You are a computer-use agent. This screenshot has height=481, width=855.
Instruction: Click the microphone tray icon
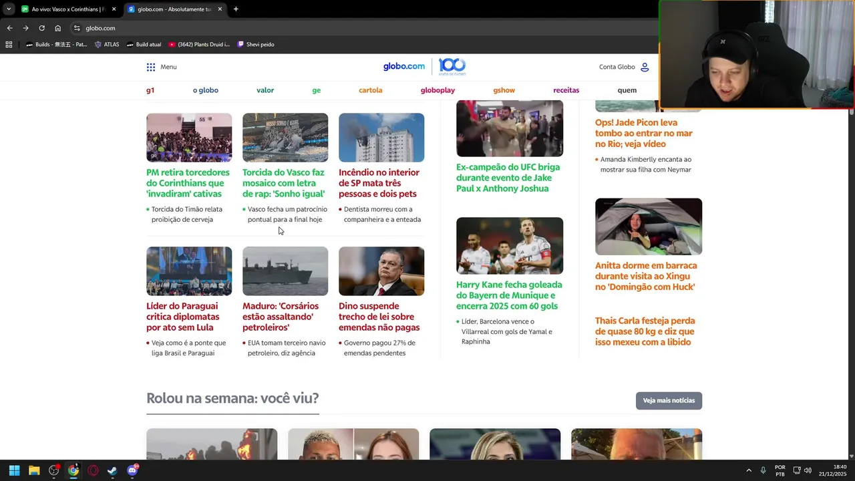(x=763, y=470)
